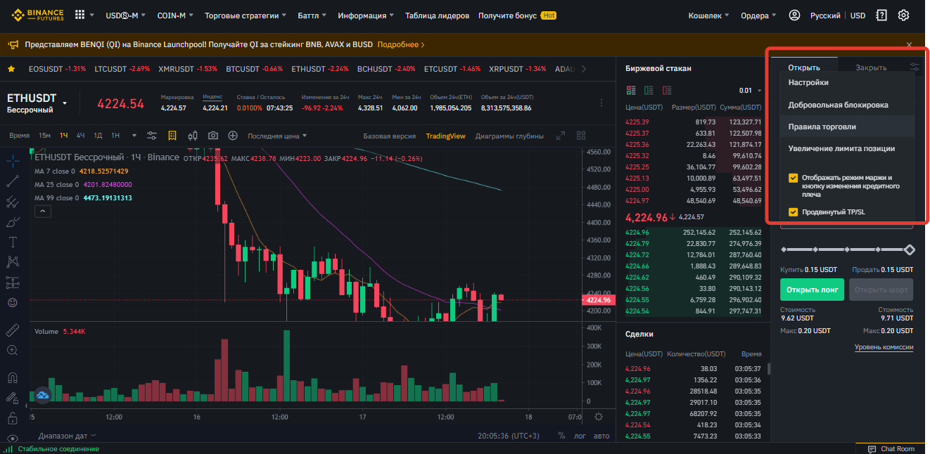Open the prediction and measurement tools
Screen dimensions: 930x454
tap(13, 283)
